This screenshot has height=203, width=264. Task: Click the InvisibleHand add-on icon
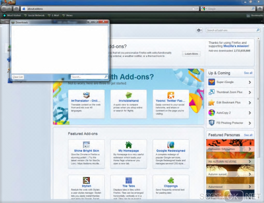(129, 95)
